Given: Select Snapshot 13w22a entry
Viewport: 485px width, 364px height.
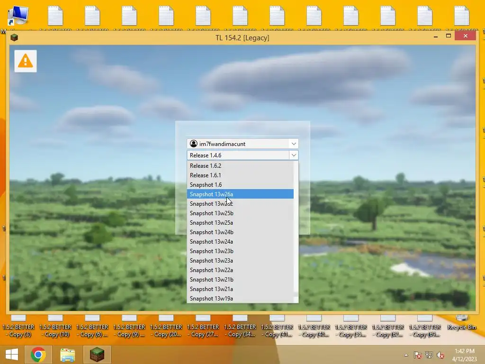Looking at the screenshot, I should pyautogui.click(x=240, y=270).
